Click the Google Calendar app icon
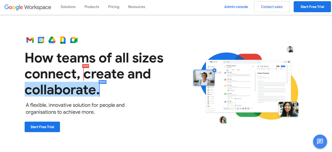This screenshot has height=152, width=332. [41, 40]
